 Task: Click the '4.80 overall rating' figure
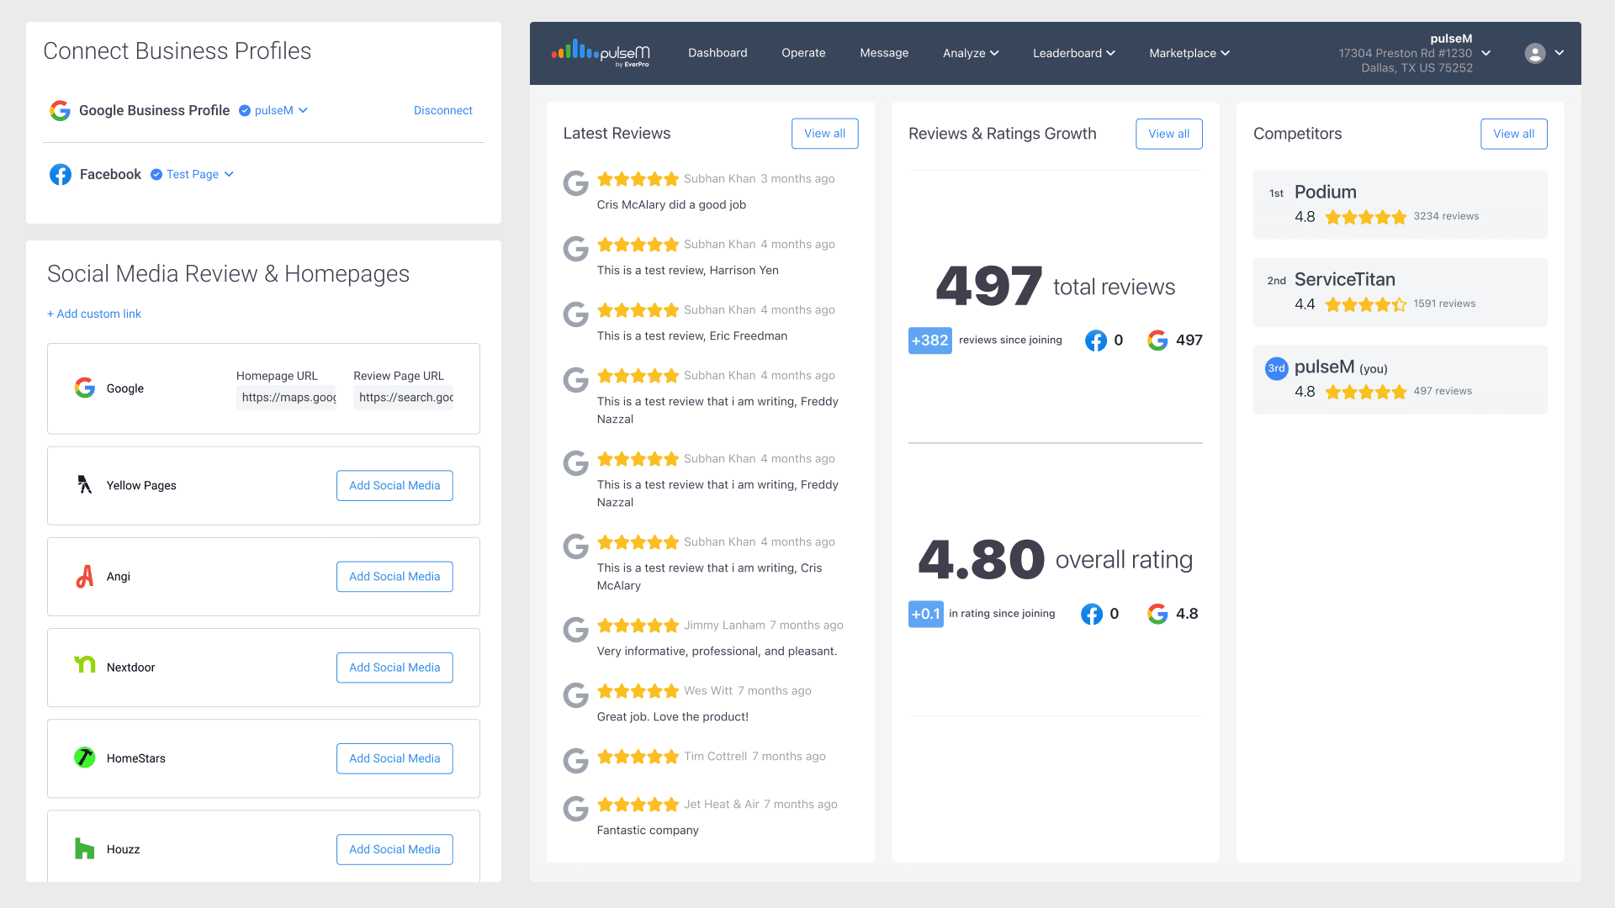[x=1055, y=559]
